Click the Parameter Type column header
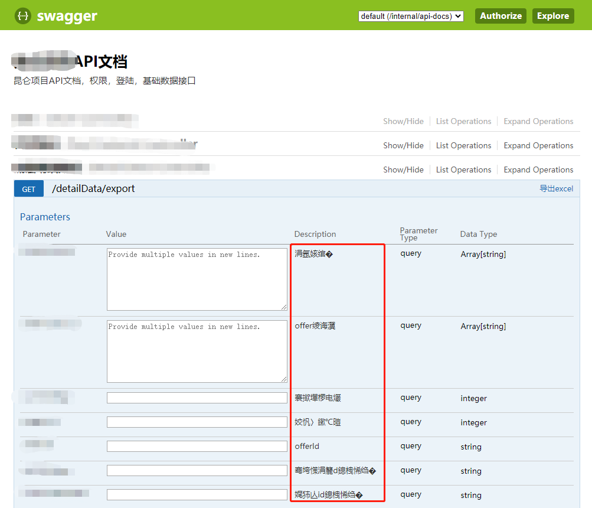 pos(418,234)
